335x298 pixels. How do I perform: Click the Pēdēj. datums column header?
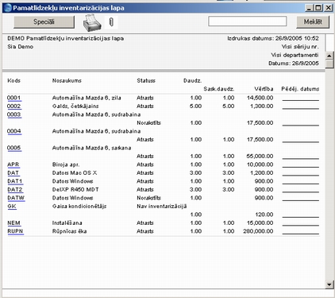[300, 89]
